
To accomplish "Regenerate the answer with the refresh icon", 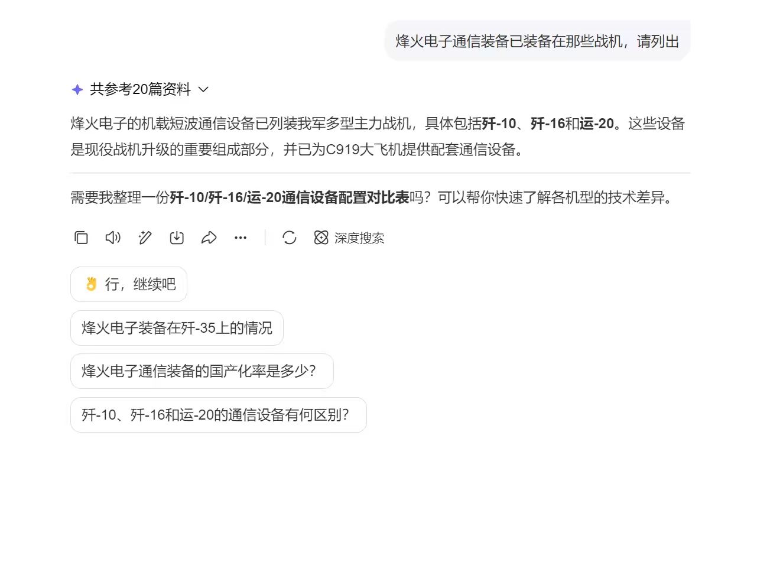I will point(290,238).
